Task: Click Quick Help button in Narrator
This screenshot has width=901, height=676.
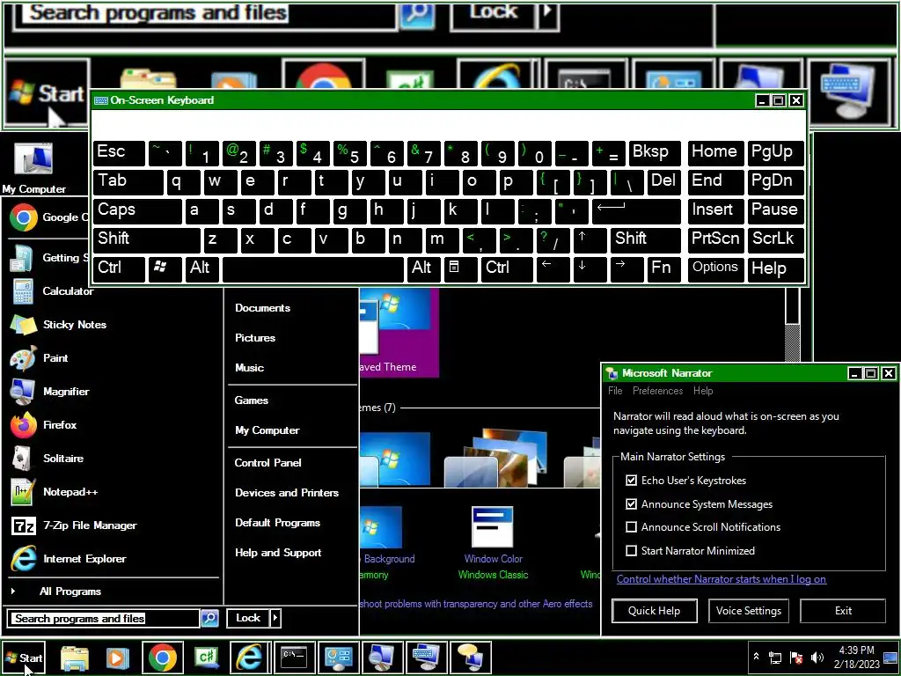Action: point(654,611)
